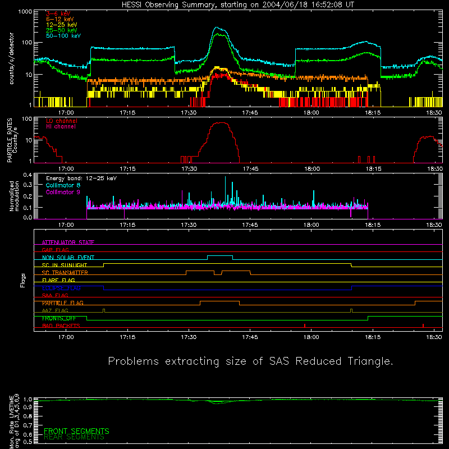The image size is (449, 449).
Task: Click the 'NON SOLAR EVENT' flag label
Action: 68,258
